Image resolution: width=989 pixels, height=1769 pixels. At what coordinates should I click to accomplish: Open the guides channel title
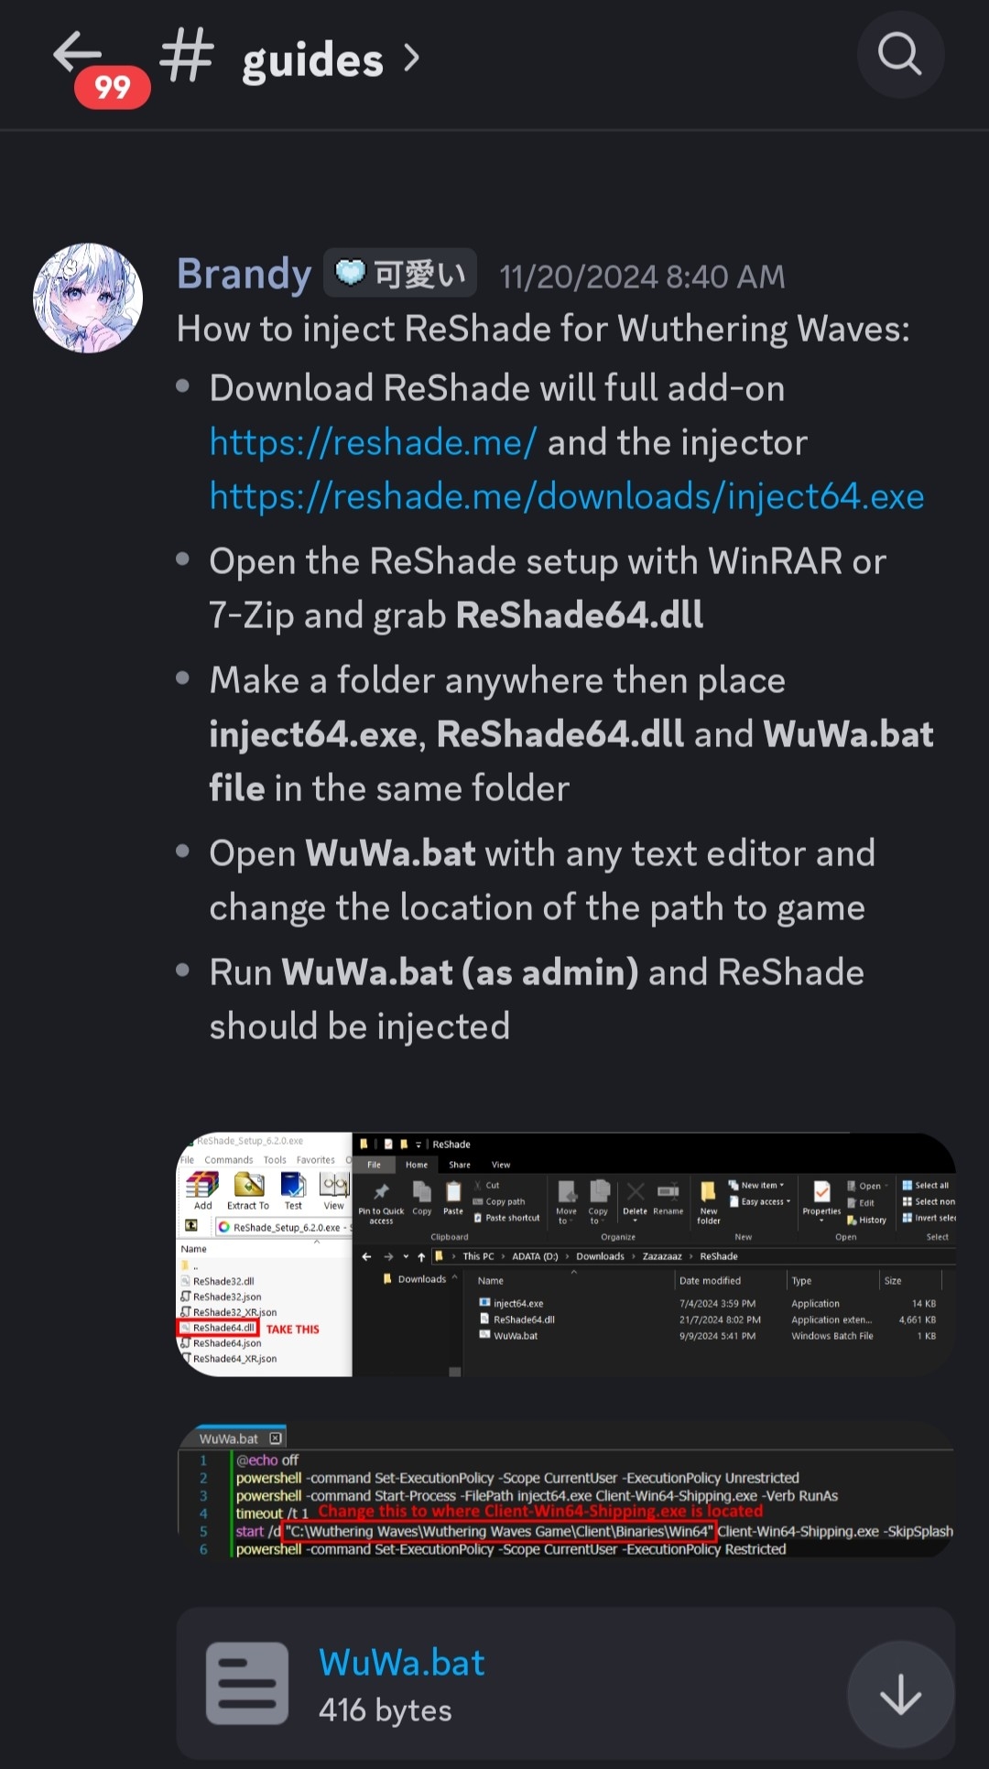pos(312,60)
